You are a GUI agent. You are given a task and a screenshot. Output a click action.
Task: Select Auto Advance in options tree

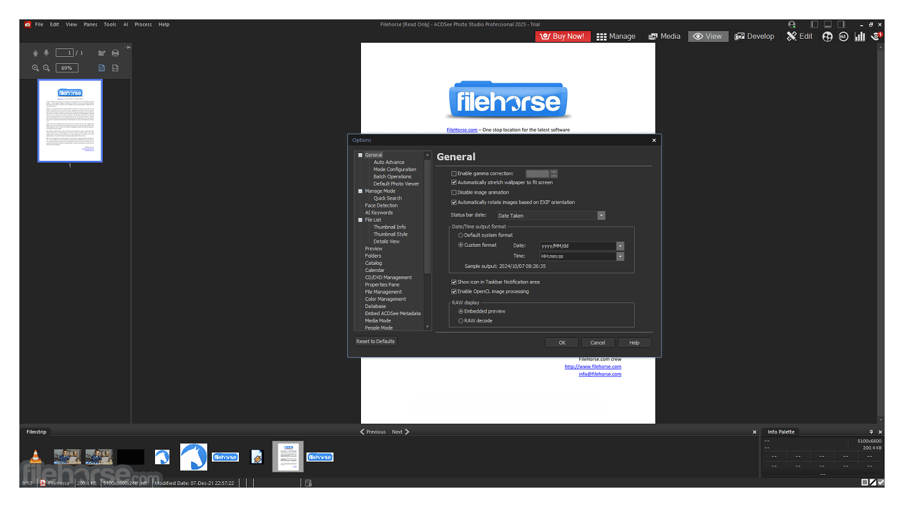tap(389, 162)
